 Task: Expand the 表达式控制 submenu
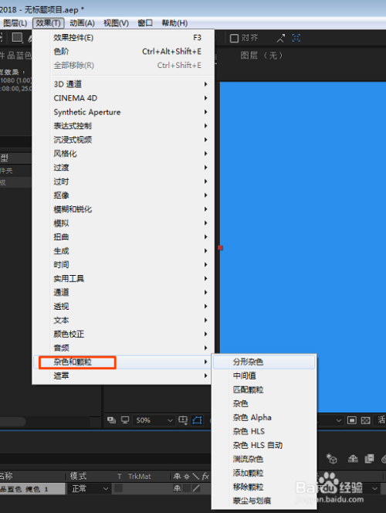tap(124, 126)
